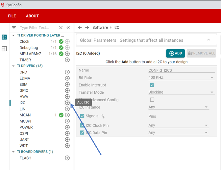221x170 pixels.
Task: Add a UART driver instance via plus icon
Action: coord(67,140)
